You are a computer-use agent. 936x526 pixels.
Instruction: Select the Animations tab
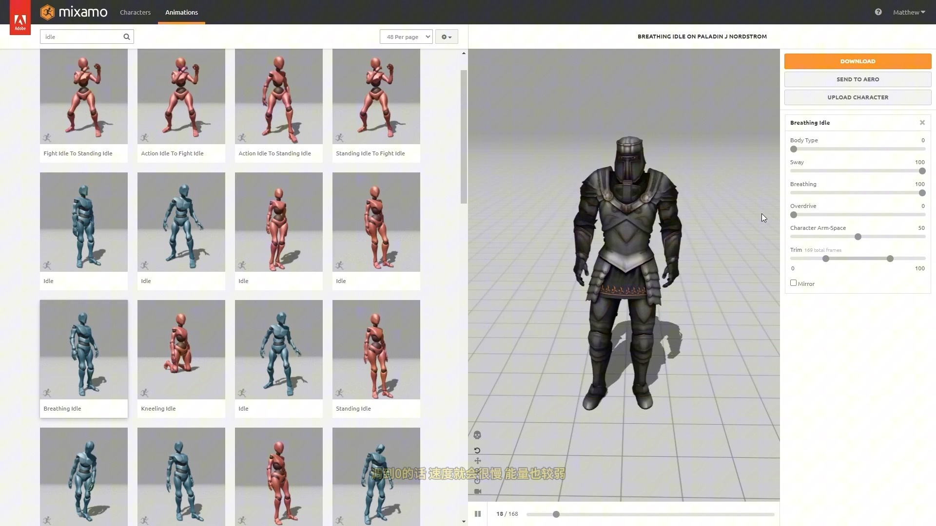181,12
